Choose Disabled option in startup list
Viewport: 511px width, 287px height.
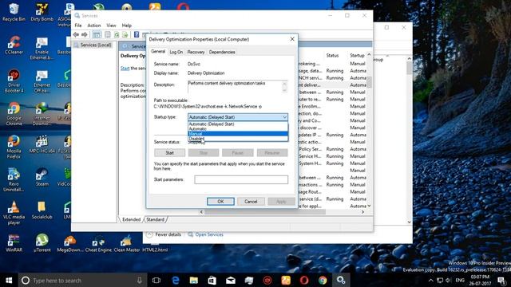(238, 138)
